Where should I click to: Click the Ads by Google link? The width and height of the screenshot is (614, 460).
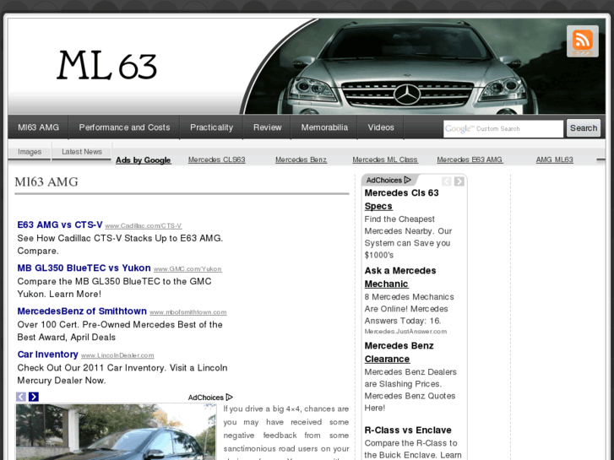point(144,160)
